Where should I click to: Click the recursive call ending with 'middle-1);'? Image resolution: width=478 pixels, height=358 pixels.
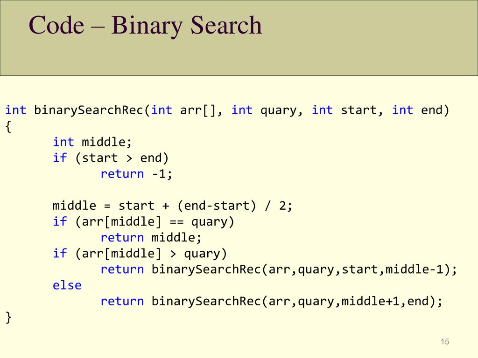click(279, 270)
